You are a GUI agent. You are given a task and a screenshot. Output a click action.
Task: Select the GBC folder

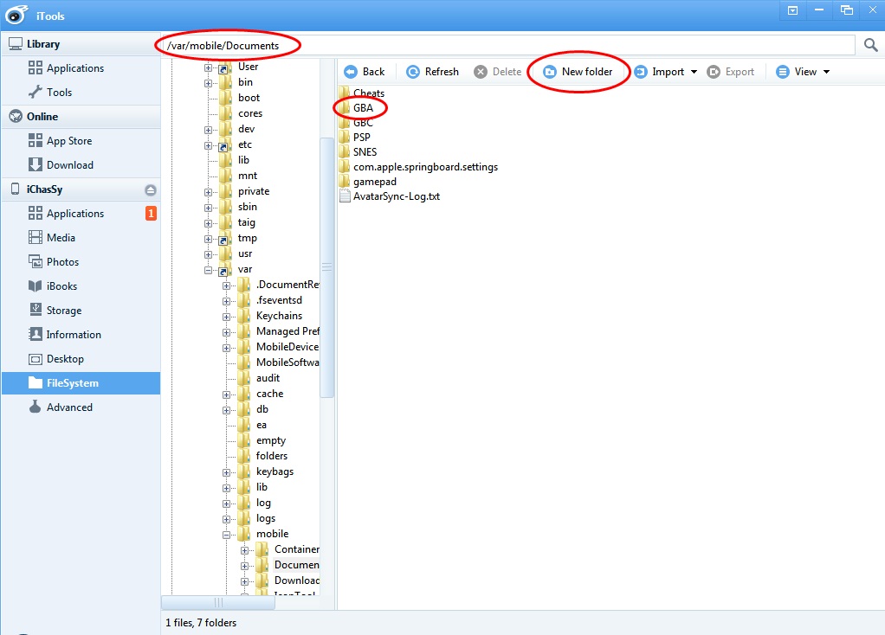(363, 122)
